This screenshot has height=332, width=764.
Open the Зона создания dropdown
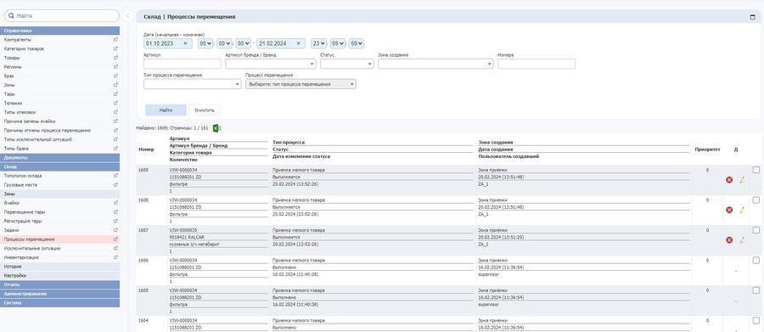[435, 64]
